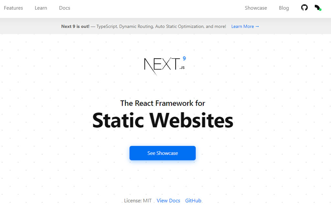Click the green status dot on the chat icon
The width and height of the screenshot is (331, 207).
coord(320,10)
